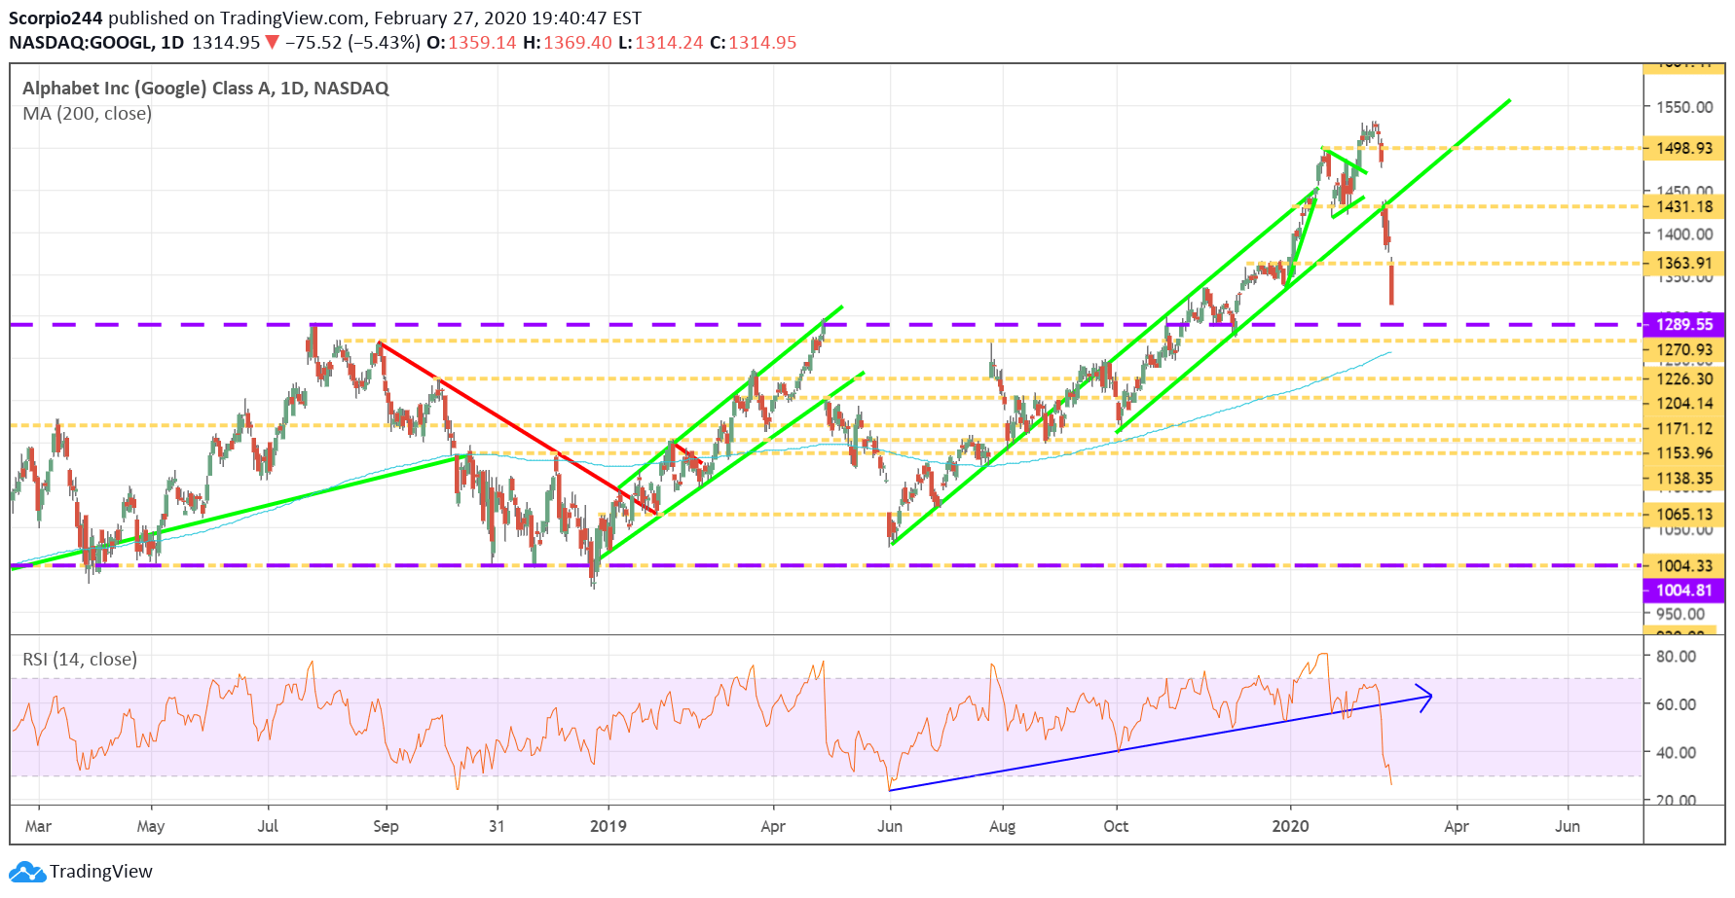Click the Sep label on time axis

(386, 827)
